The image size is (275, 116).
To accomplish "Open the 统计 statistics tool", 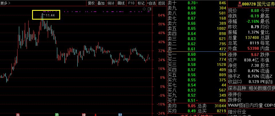I will [111, 3].
